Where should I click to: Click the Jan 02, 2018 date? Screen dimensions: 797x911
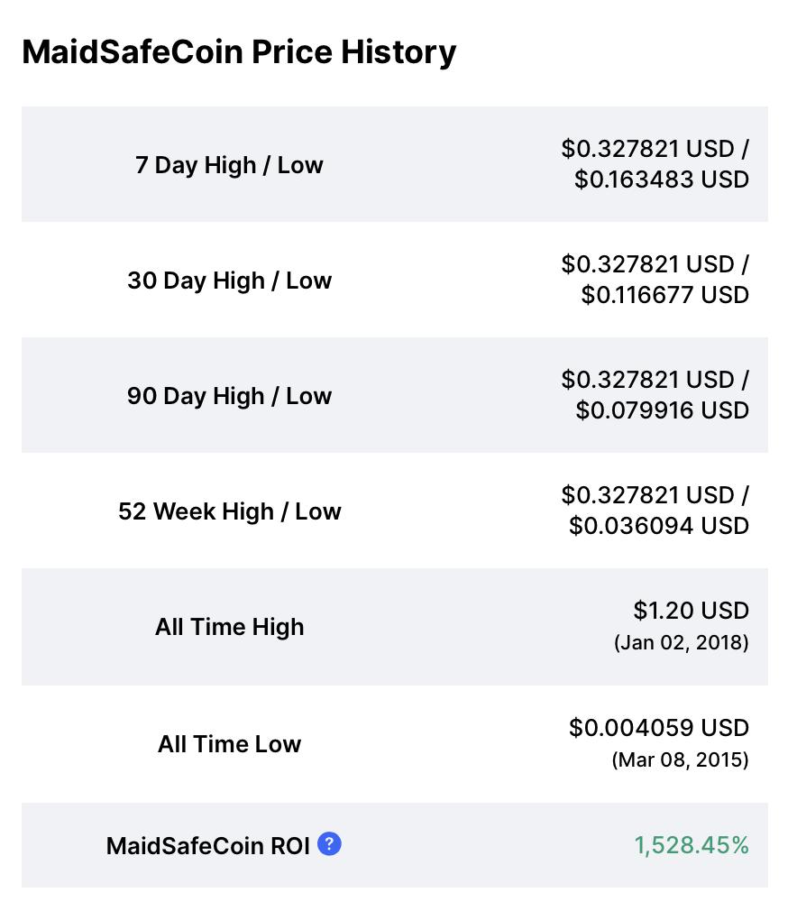(682, 642)
